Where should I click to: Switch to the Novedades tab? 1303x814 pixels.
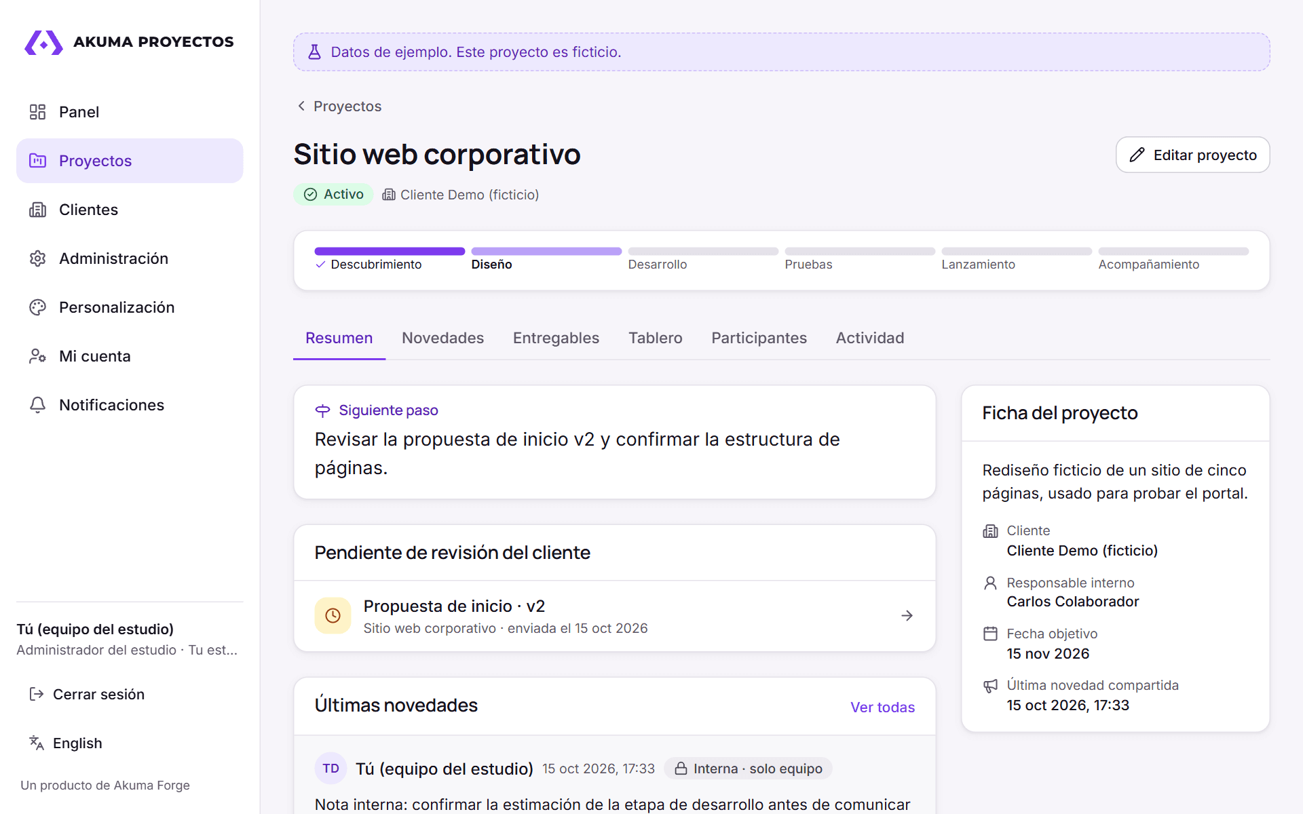(x=442, y=338)
